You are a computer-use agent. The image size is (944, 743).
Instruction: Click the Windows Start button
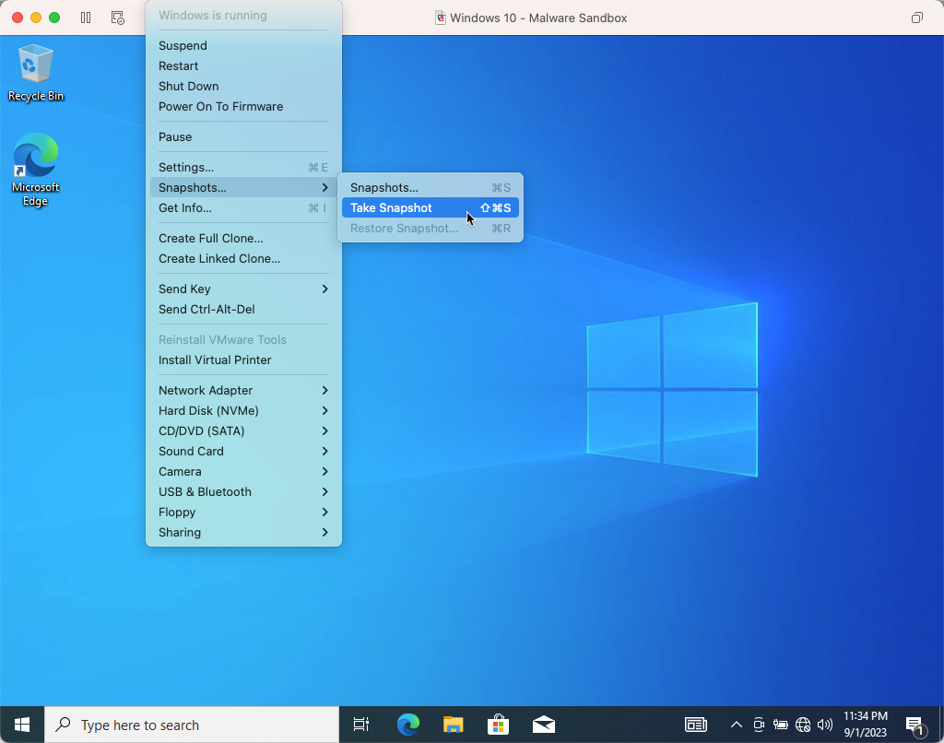click(21, 725)
